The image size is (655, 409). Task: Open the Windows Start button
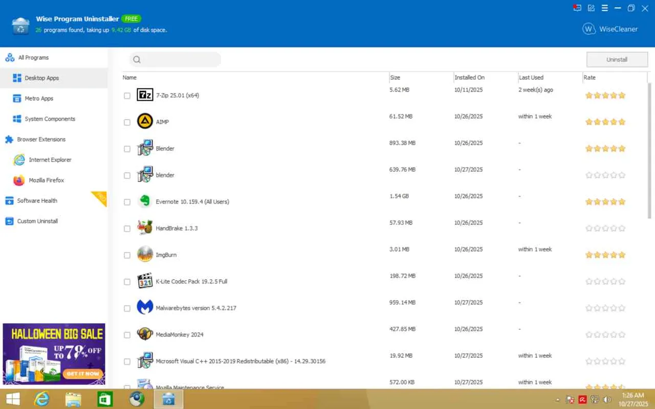13,399
